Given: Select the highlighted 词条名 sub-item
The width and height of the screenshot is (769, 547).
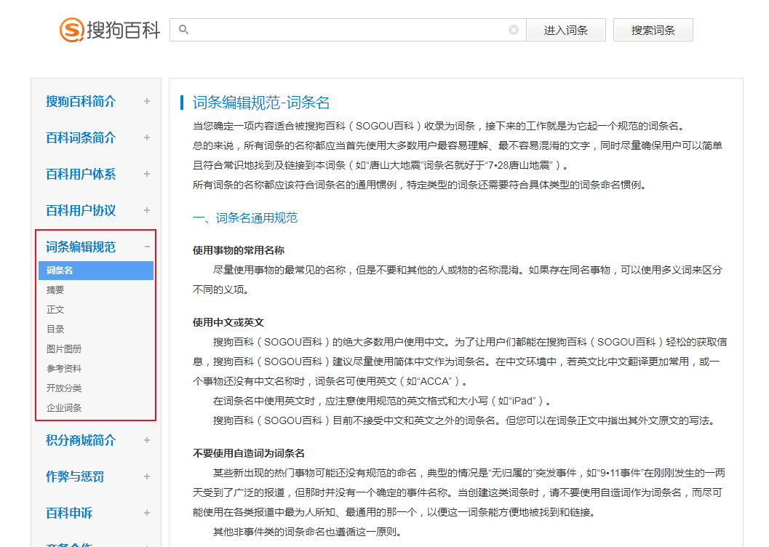Looking at the screenshot, I should pos(96,271).
